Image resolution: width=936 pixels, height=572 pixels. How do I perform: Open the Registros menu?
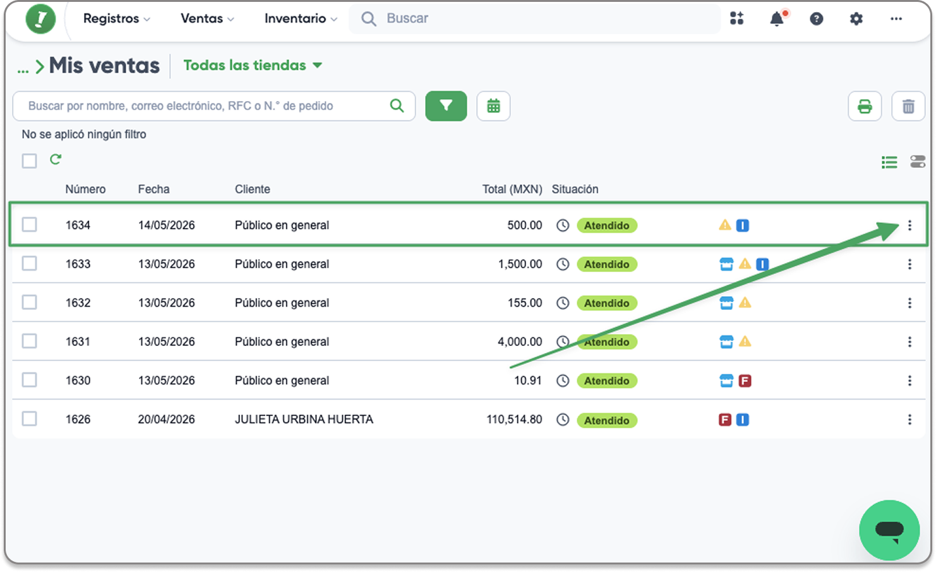(x=117, y=18)
